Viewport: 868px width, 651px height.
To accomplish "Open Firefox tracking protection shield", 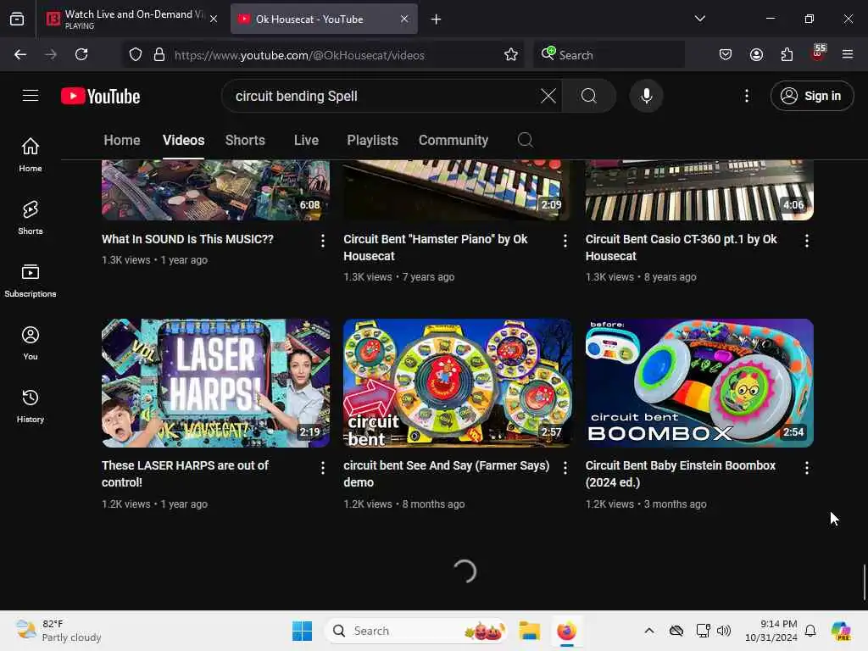I will 136,54.
